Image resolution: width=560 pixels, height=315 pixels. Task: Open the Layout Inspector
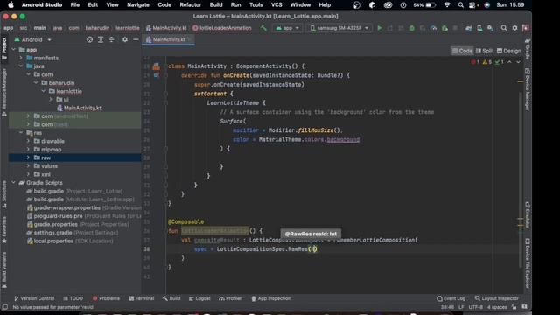coord(496,298)
